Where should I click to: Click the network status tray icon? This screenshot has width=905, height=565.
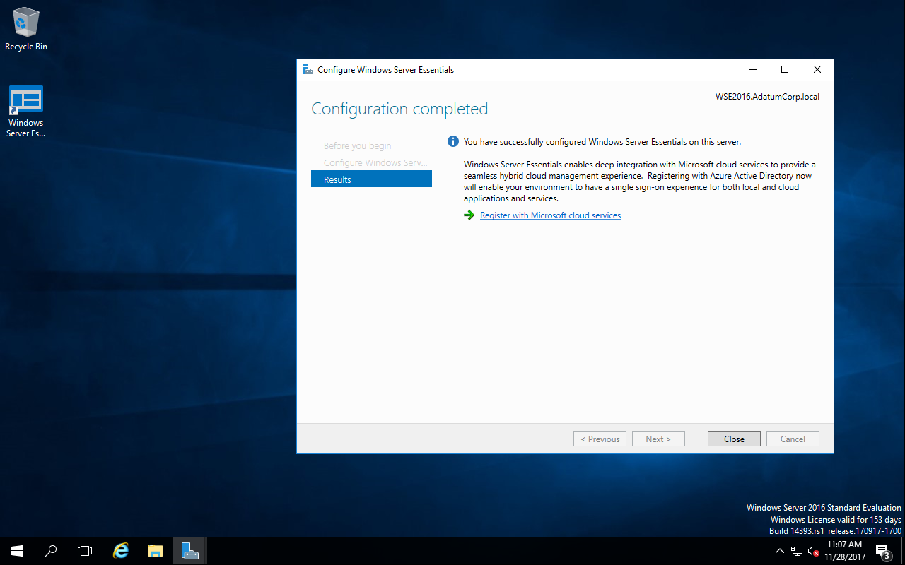click(x=797, y=551)
